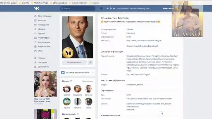Click the game advertisement image in sidebar
This screenshot has height=119, width=212.
coord(45,84)
